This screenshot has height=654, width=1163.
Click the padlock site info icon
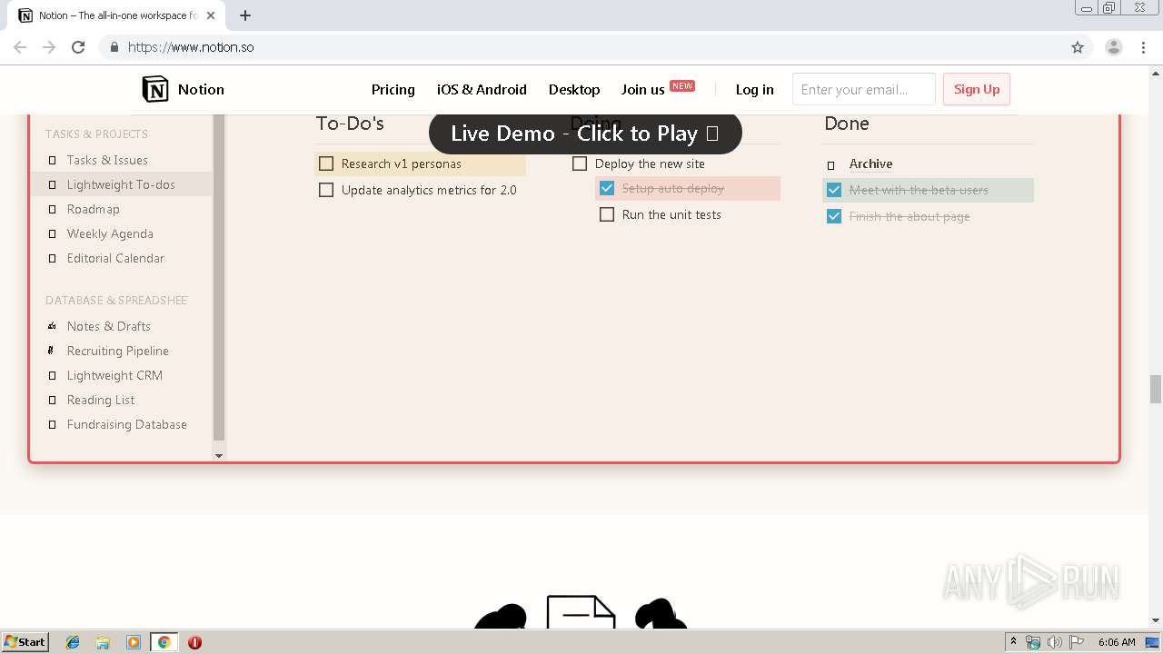point(114,47)
